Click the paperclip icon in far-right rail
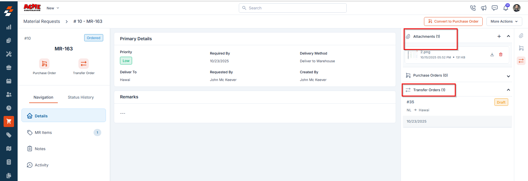This screenshot has width=528, height=181. click(x=521, y=36)
